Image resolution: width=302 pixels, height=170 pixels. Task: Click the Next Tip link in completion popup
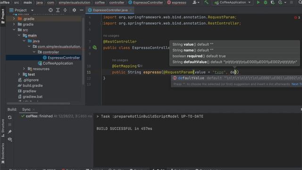tap(297, 84)
